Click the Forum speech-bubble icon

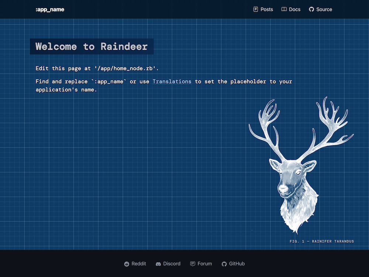tap(193, 264)
